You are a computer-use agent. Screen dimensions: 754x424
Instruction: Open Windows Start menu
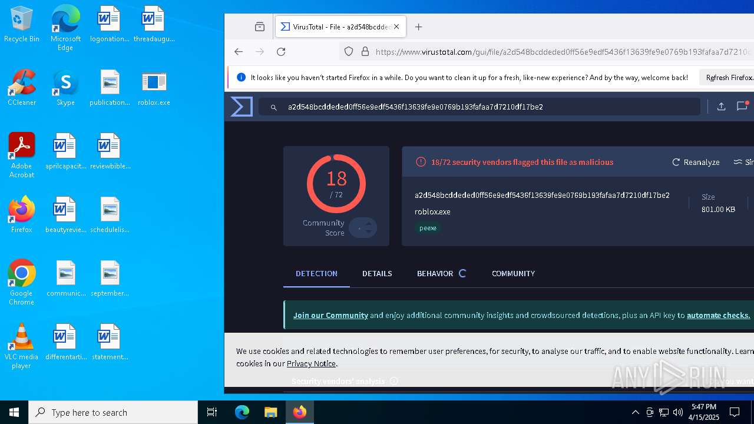14,412
